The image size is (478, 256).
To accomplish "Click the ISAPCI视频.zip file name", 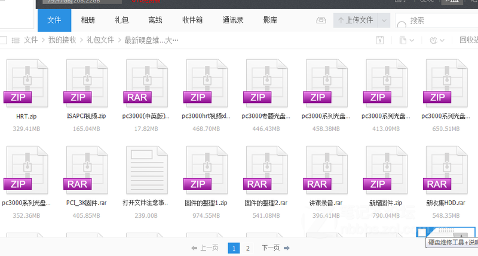I will (x=87, y=116).
